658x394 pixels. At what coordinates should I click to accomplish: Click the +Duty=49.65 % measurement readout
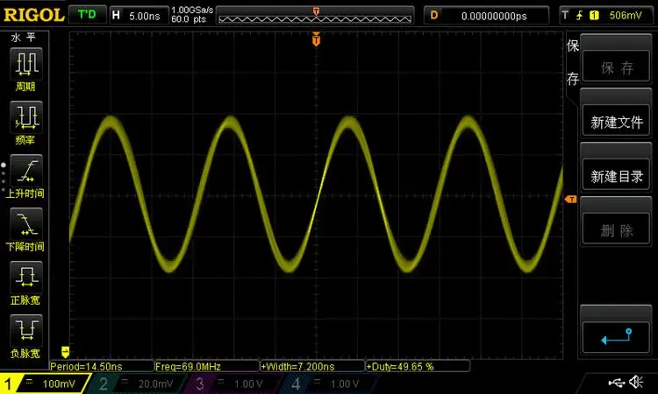pos(418,366)
